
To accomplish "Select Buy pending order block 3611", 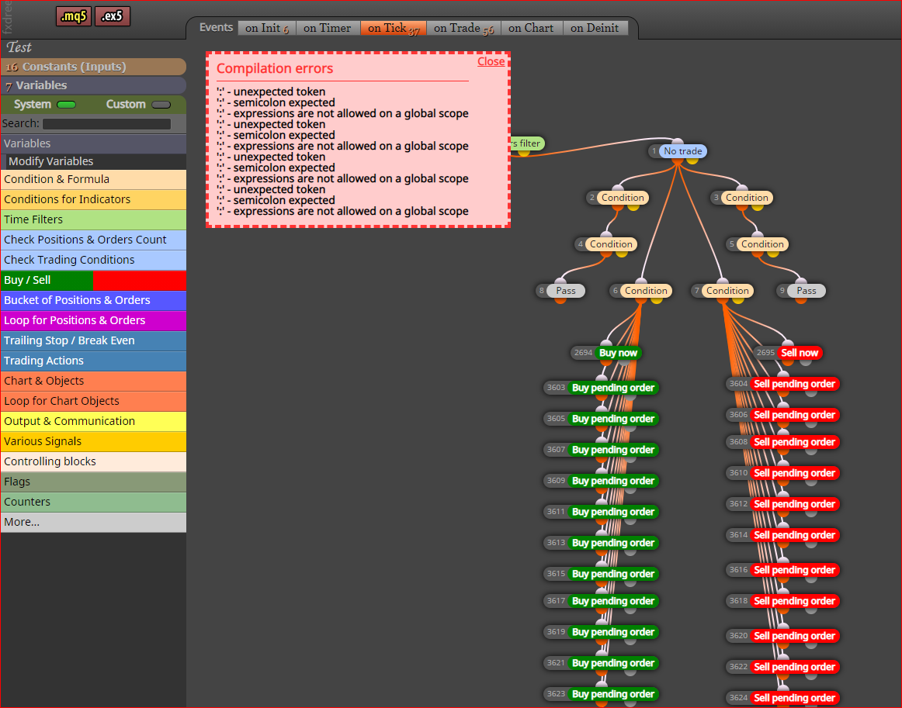I will [x=612, y=512].
